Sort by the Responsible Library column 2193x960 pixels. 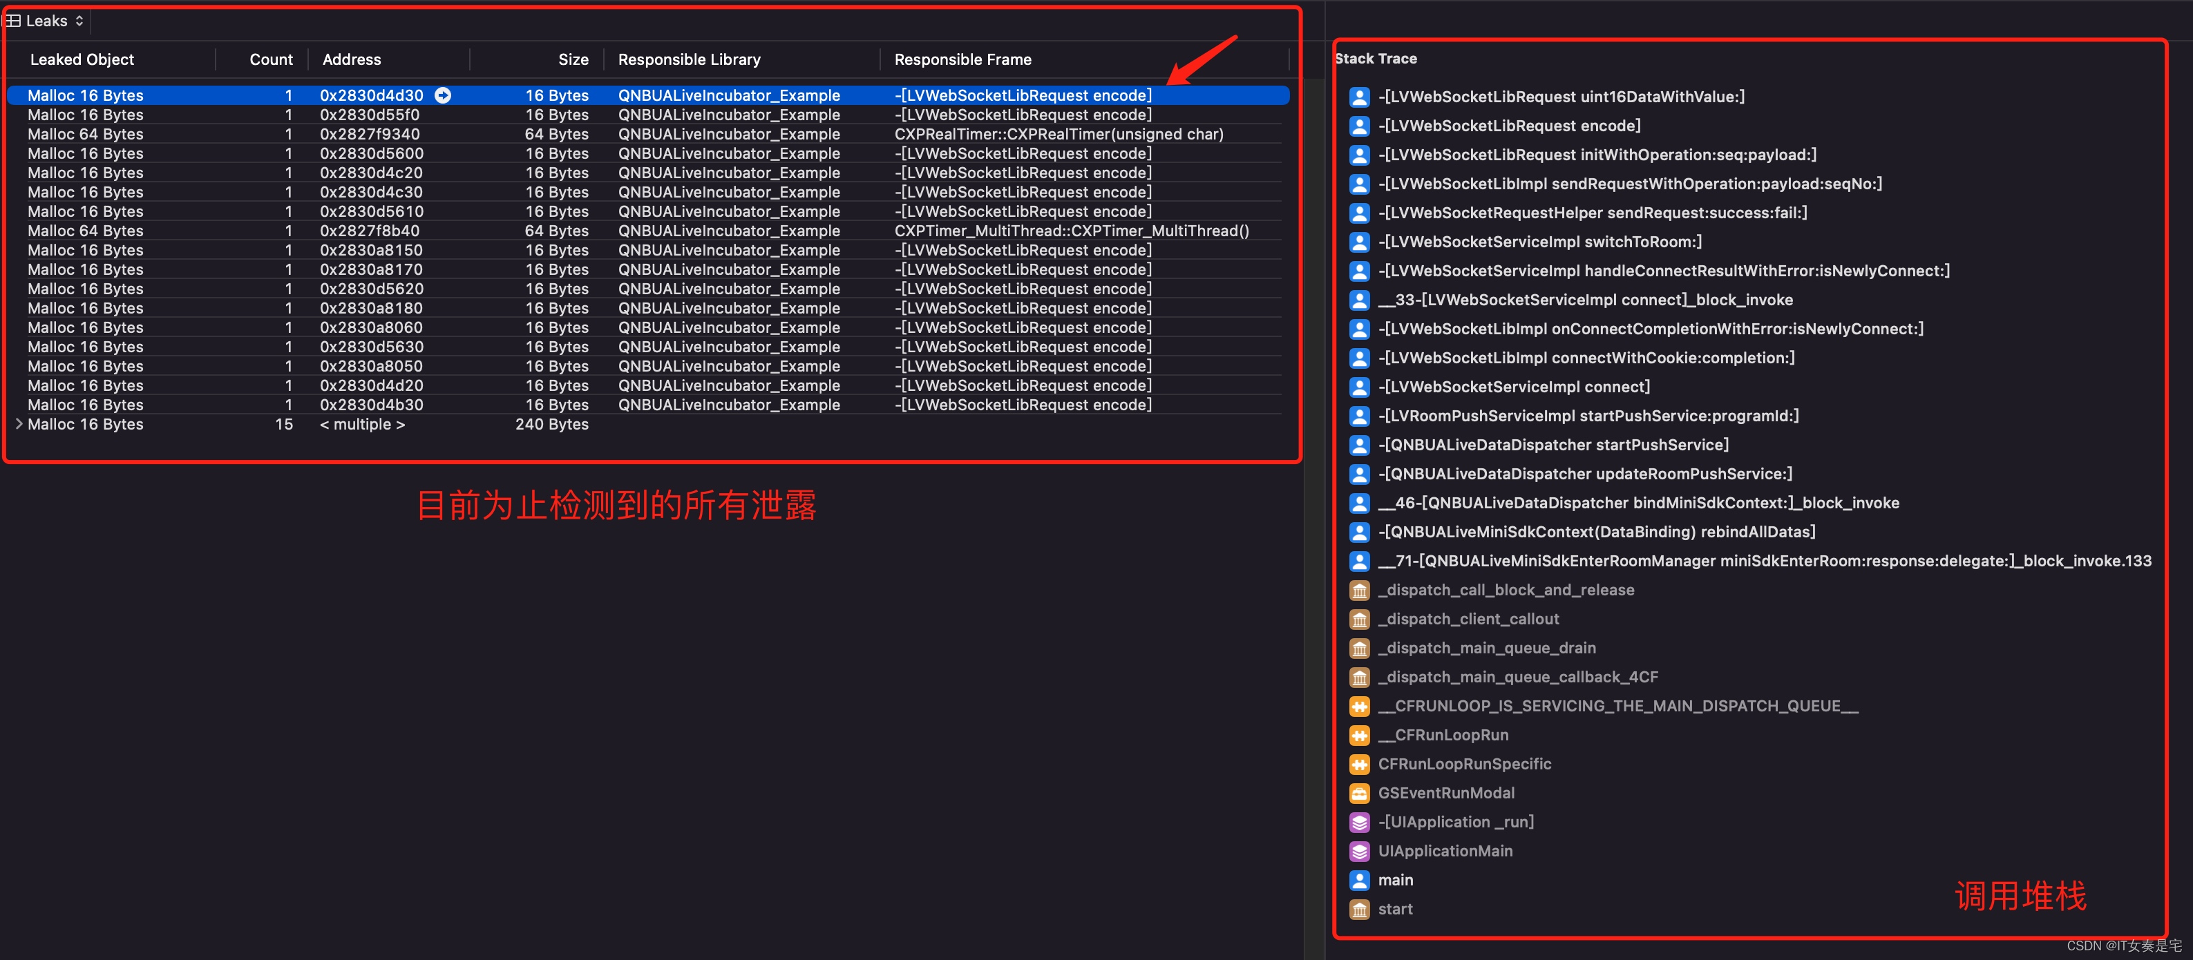coord(689,59)
